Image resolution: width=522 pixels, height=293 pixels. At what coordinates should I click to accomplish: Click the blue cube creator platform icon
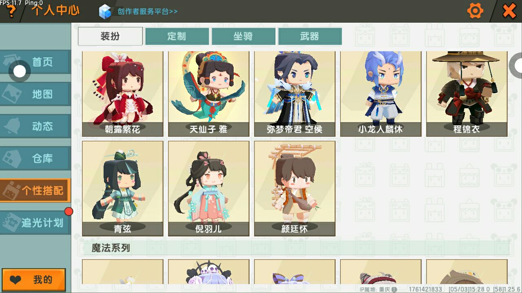[105, 11]
